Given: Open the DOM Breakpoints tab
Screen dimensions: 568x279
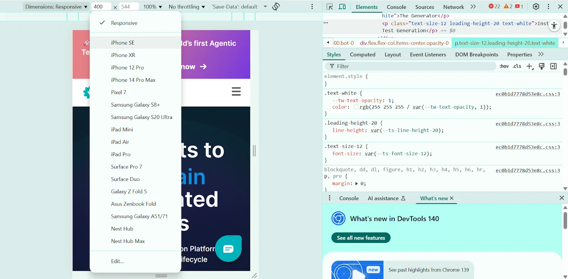Looking at the screenshot, I should click(477, 55).
